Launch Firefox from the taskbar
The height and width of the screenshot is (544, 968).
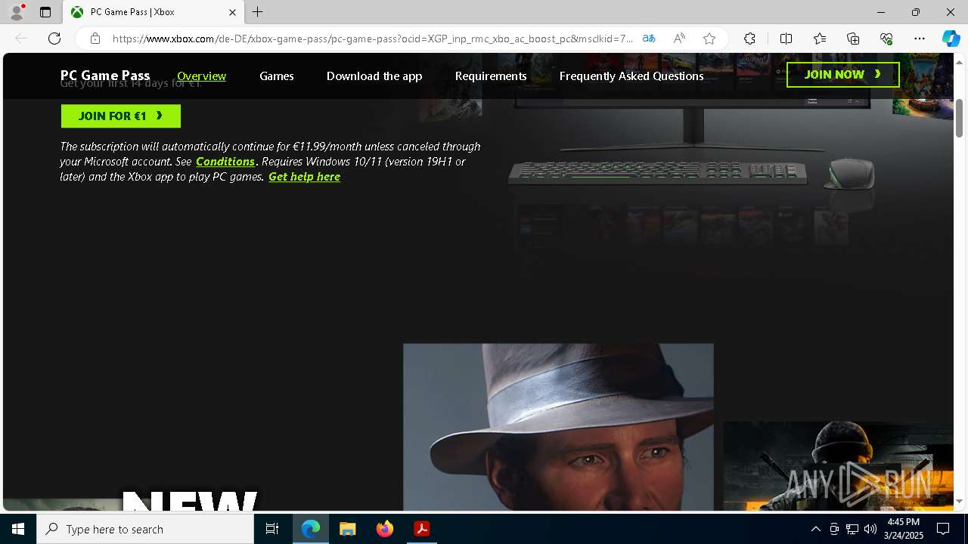[x=384, y=529]
